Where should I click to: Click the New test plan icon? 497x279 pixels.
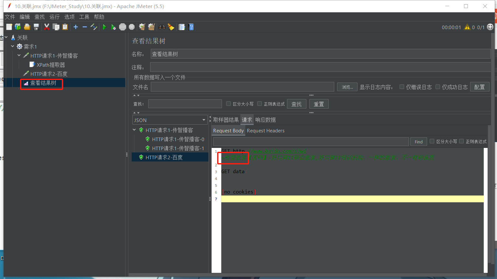[9, 27]
